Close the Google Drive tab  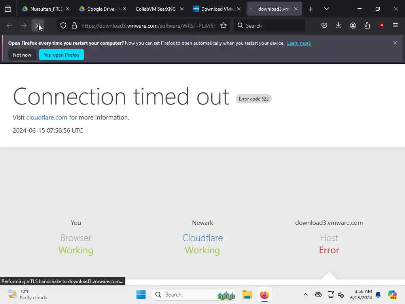[x=125, y=9]
